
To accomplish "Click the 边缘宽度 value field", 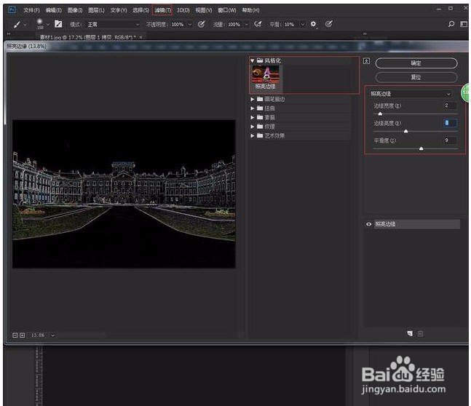I will (x=450, y=106).
